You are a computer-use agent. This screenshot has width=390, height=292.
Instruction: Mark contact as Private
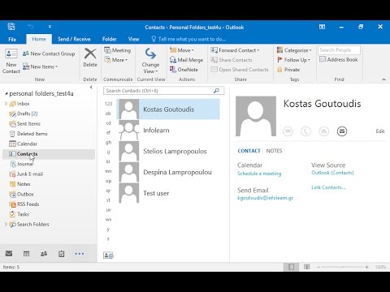pyautogui.click(x=288, y=70)
